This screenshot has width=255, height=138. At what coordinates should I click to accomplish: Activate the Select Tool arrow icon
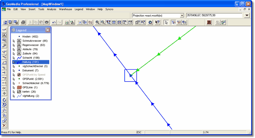(166, 22)
